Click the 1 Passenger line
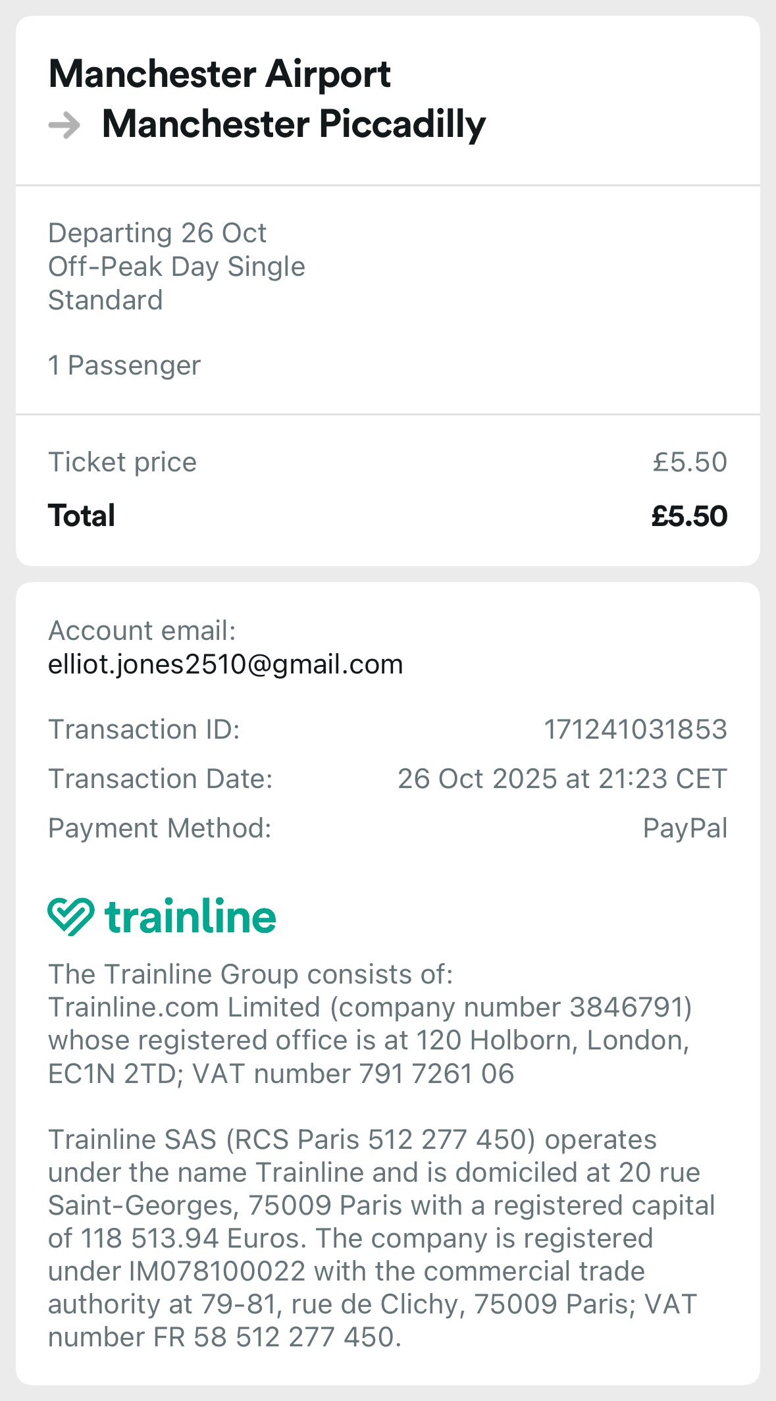Screen dimensions: 776x1401 124,365
